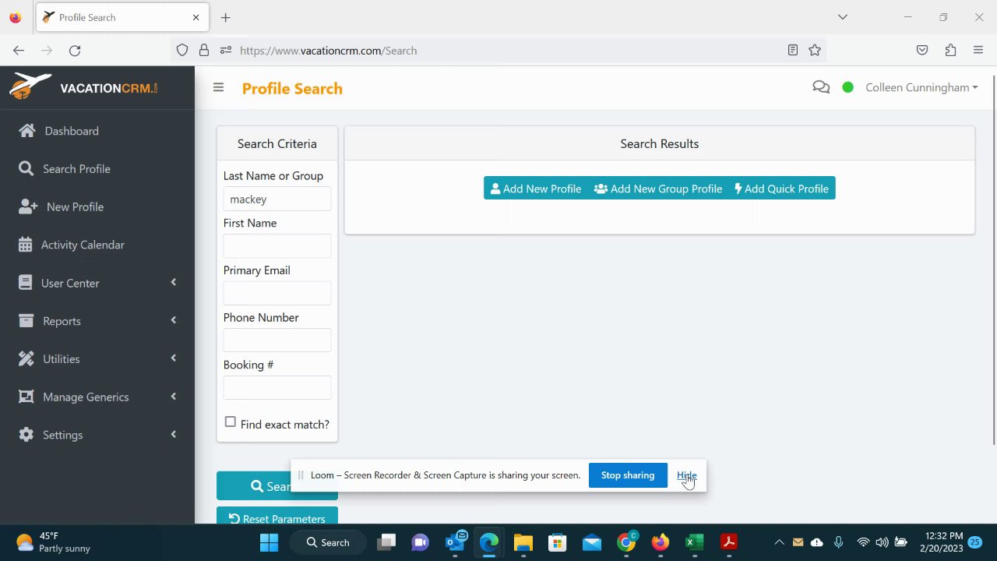The height and width of the screenshot is (561, 997).
Task: Click the User Center sidebar icon
Action: click(x=26, y=283)
